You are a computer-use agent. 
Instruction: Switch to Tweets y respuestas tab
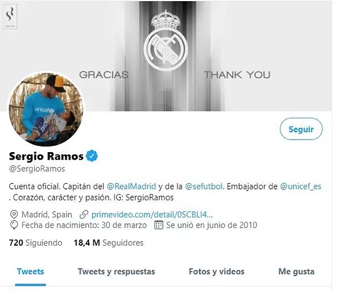pyautogui.click(x=116, y=271)
